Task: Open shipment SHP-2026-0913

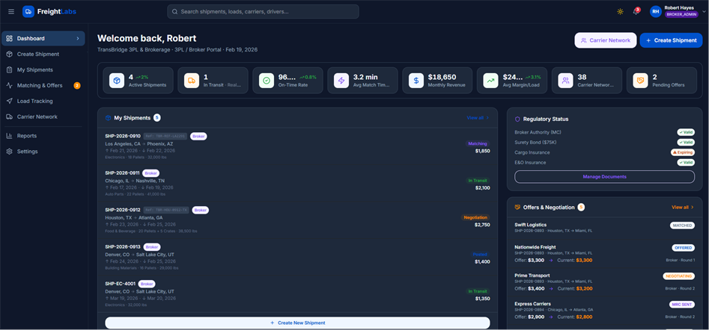Action: [297, 258]
